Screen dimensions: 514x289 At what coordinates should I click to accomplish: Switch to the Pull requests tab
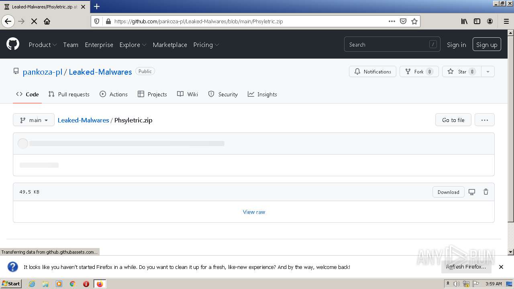pos(69,94)
